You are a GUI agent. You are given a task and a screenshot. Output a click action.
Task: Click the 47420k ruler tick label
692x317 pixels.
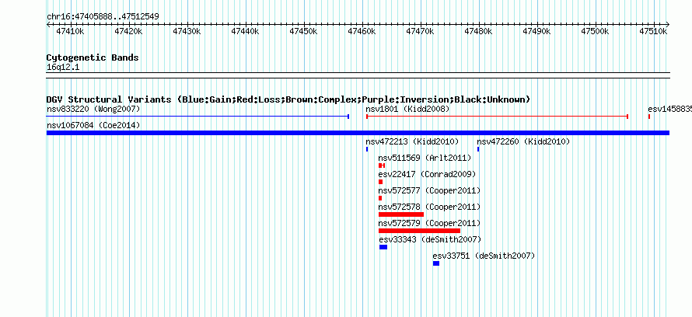[x=128, y=31]
